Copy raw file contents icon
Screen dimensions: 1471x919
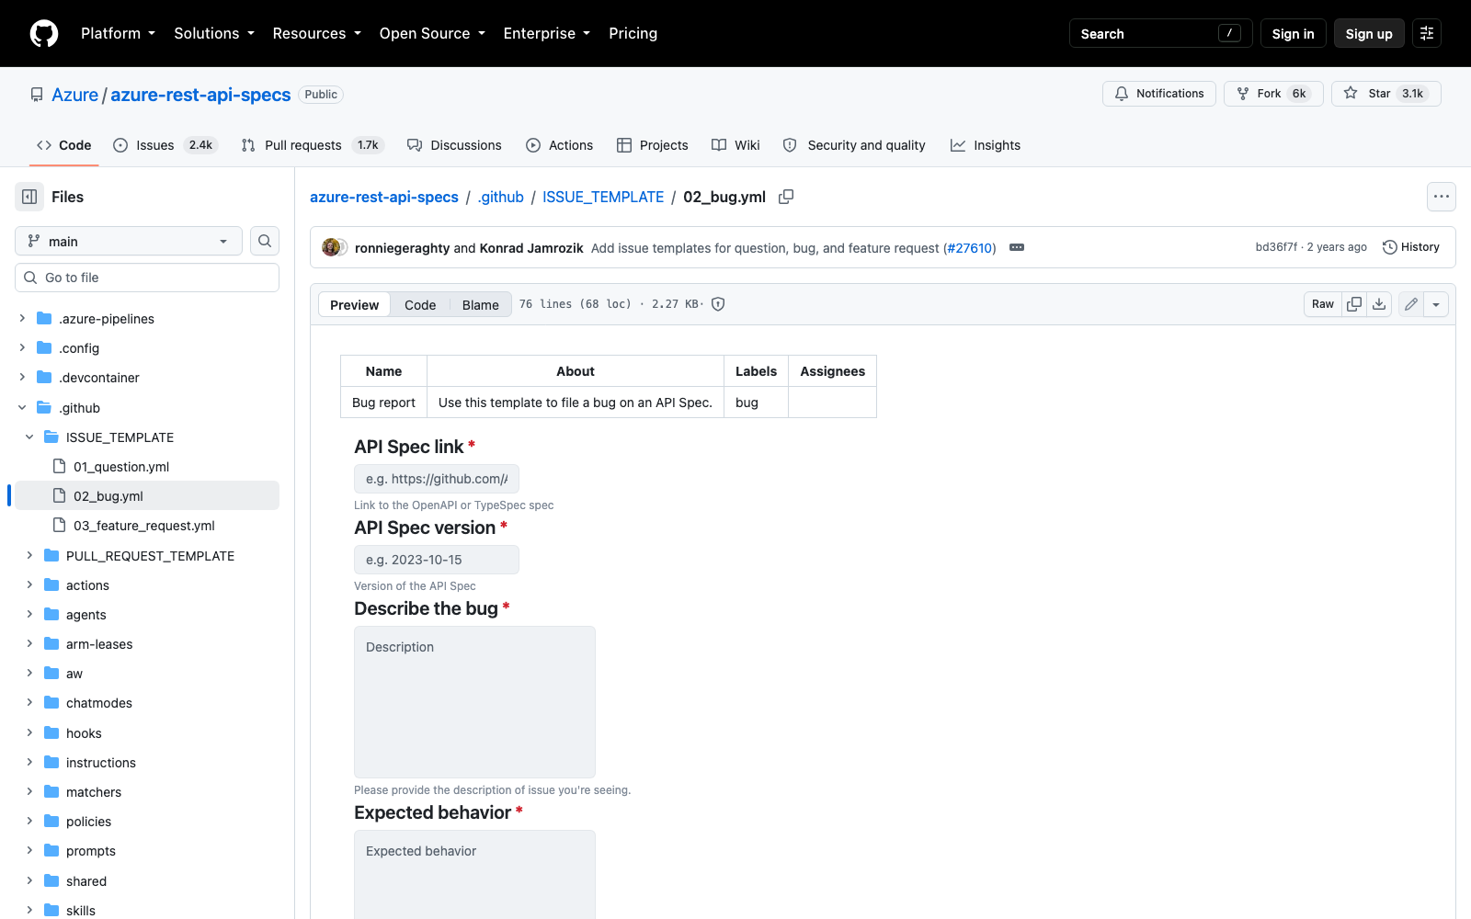pos(1354,304)
